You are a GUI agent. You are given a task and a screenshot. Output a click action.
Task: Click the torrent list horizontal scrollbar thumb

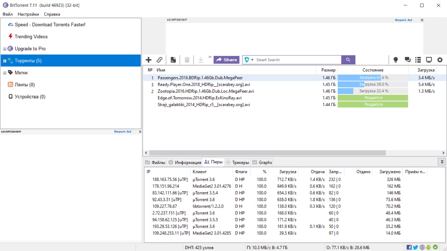[267, 153]
